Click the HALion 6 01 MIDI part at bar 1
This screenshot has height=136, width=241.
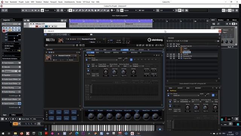tap(97, 25)
